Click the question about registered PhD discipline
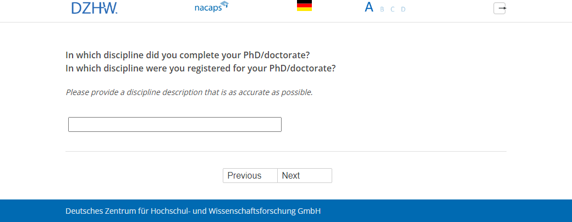This screenshot has width=572, height=222. click(200, 69)
